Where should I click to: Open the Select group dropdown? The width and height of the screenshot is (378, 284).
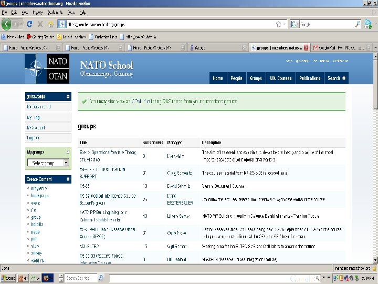pos(48,163)
